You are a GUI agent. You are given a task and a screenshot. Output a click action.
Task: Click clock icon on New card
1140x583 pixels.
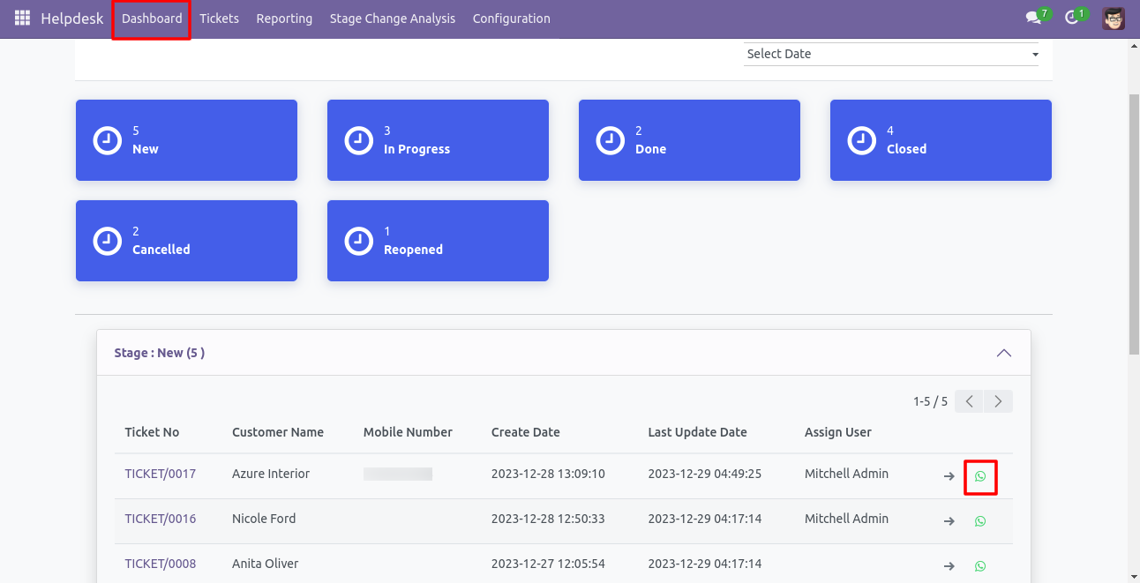[107, 140]
